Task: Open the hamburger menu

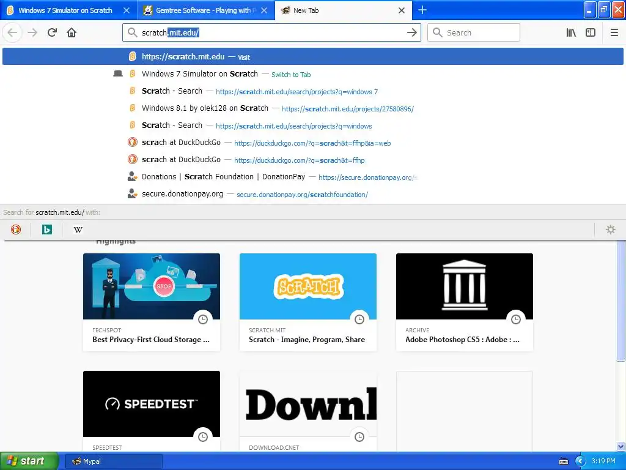Action: [x=614, y=32]
